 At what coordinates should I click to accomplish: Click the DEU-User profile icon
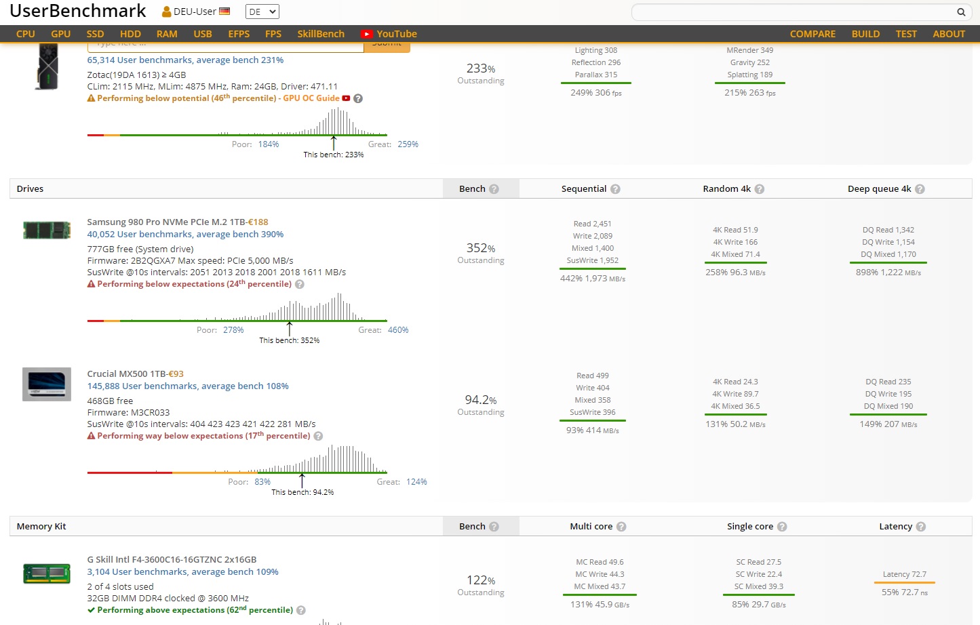click(166, 12)
